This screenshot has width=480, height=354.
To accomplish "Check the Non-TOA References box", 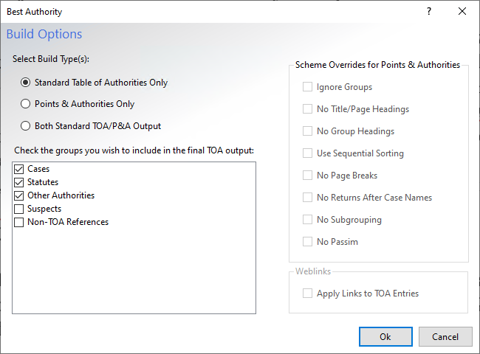I will pos(19,222).
